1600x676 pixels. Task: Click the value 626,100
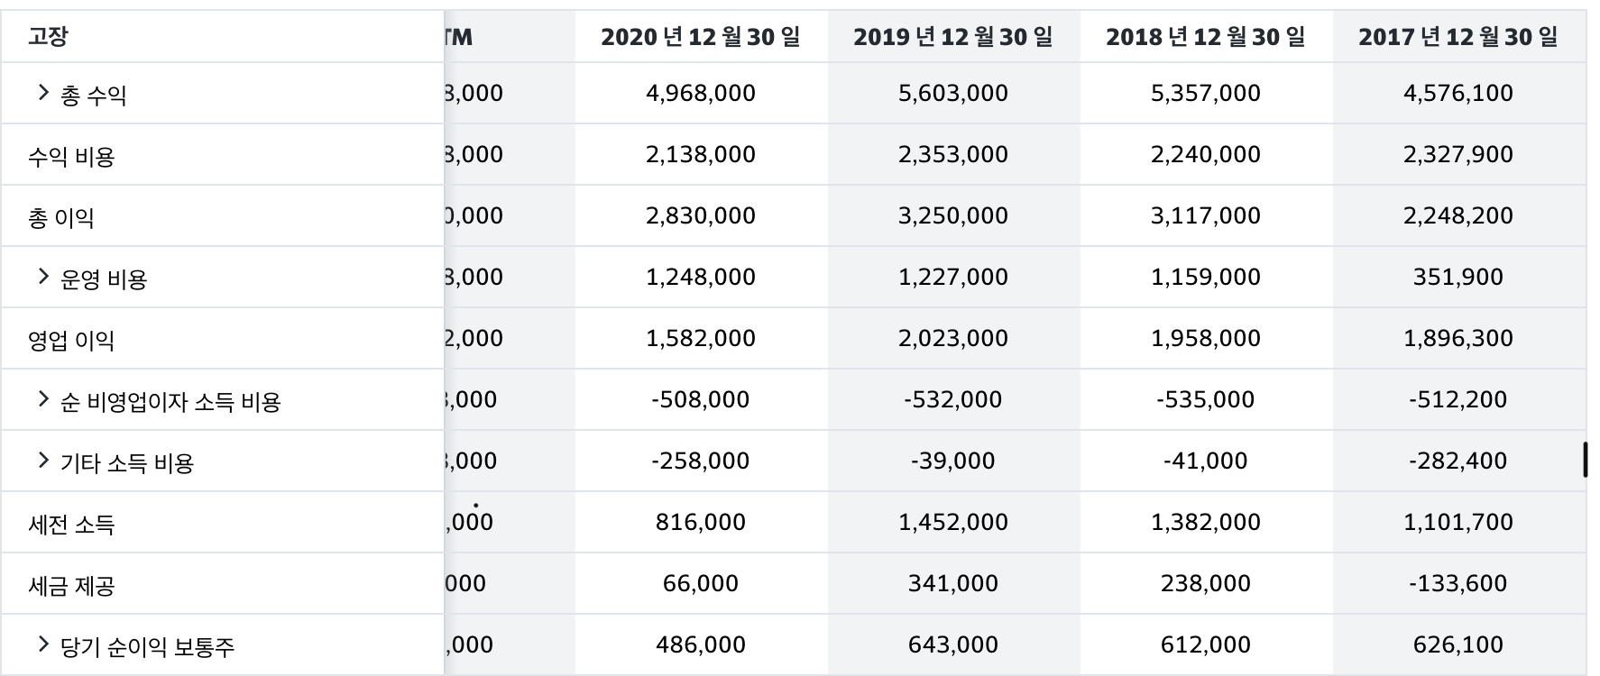1458,644
